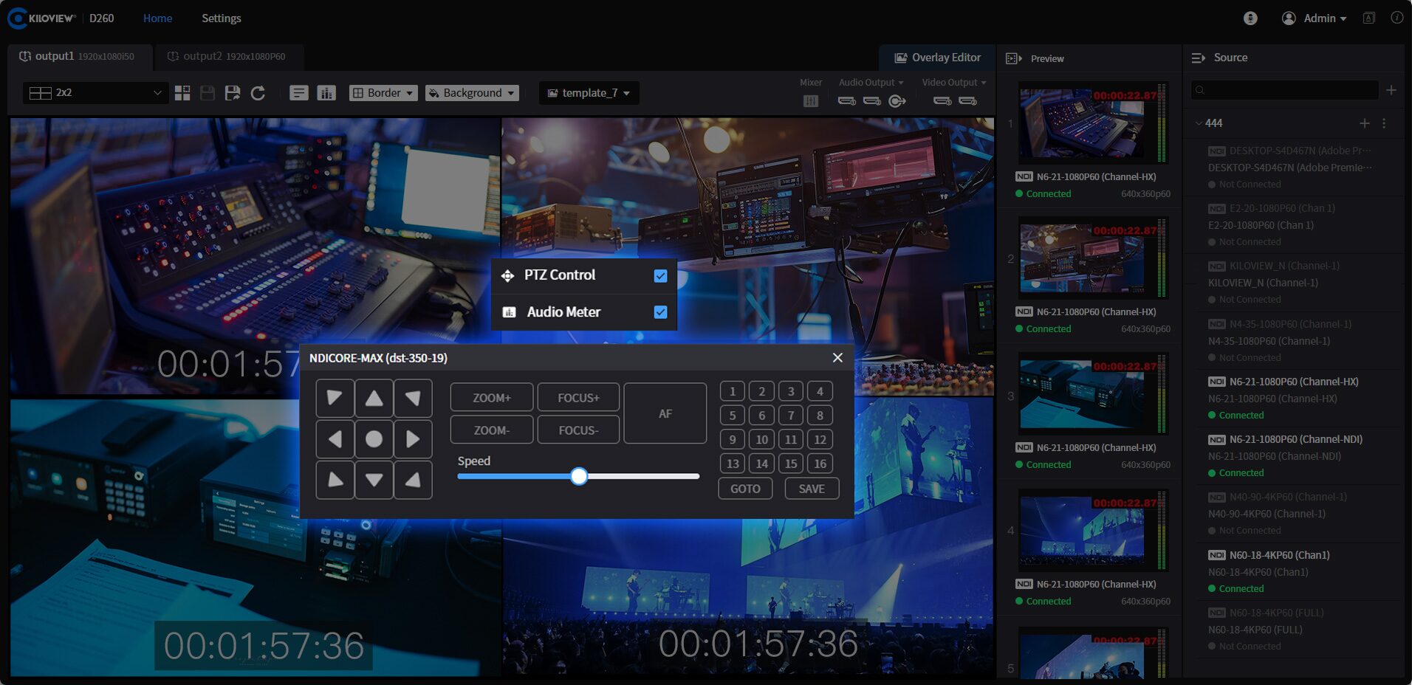Viewport: 1412px width, 685px height.
Task: Click the refresh layout icon
Action: [x=258, y=93]
